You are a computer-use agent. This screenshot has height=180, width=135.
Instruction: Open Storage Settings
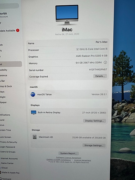pos(94,146)
